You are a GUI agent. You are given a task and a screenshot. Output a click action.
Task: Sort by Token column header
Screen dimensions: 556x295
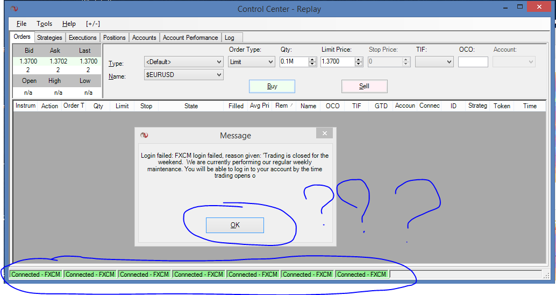point(502,106)
